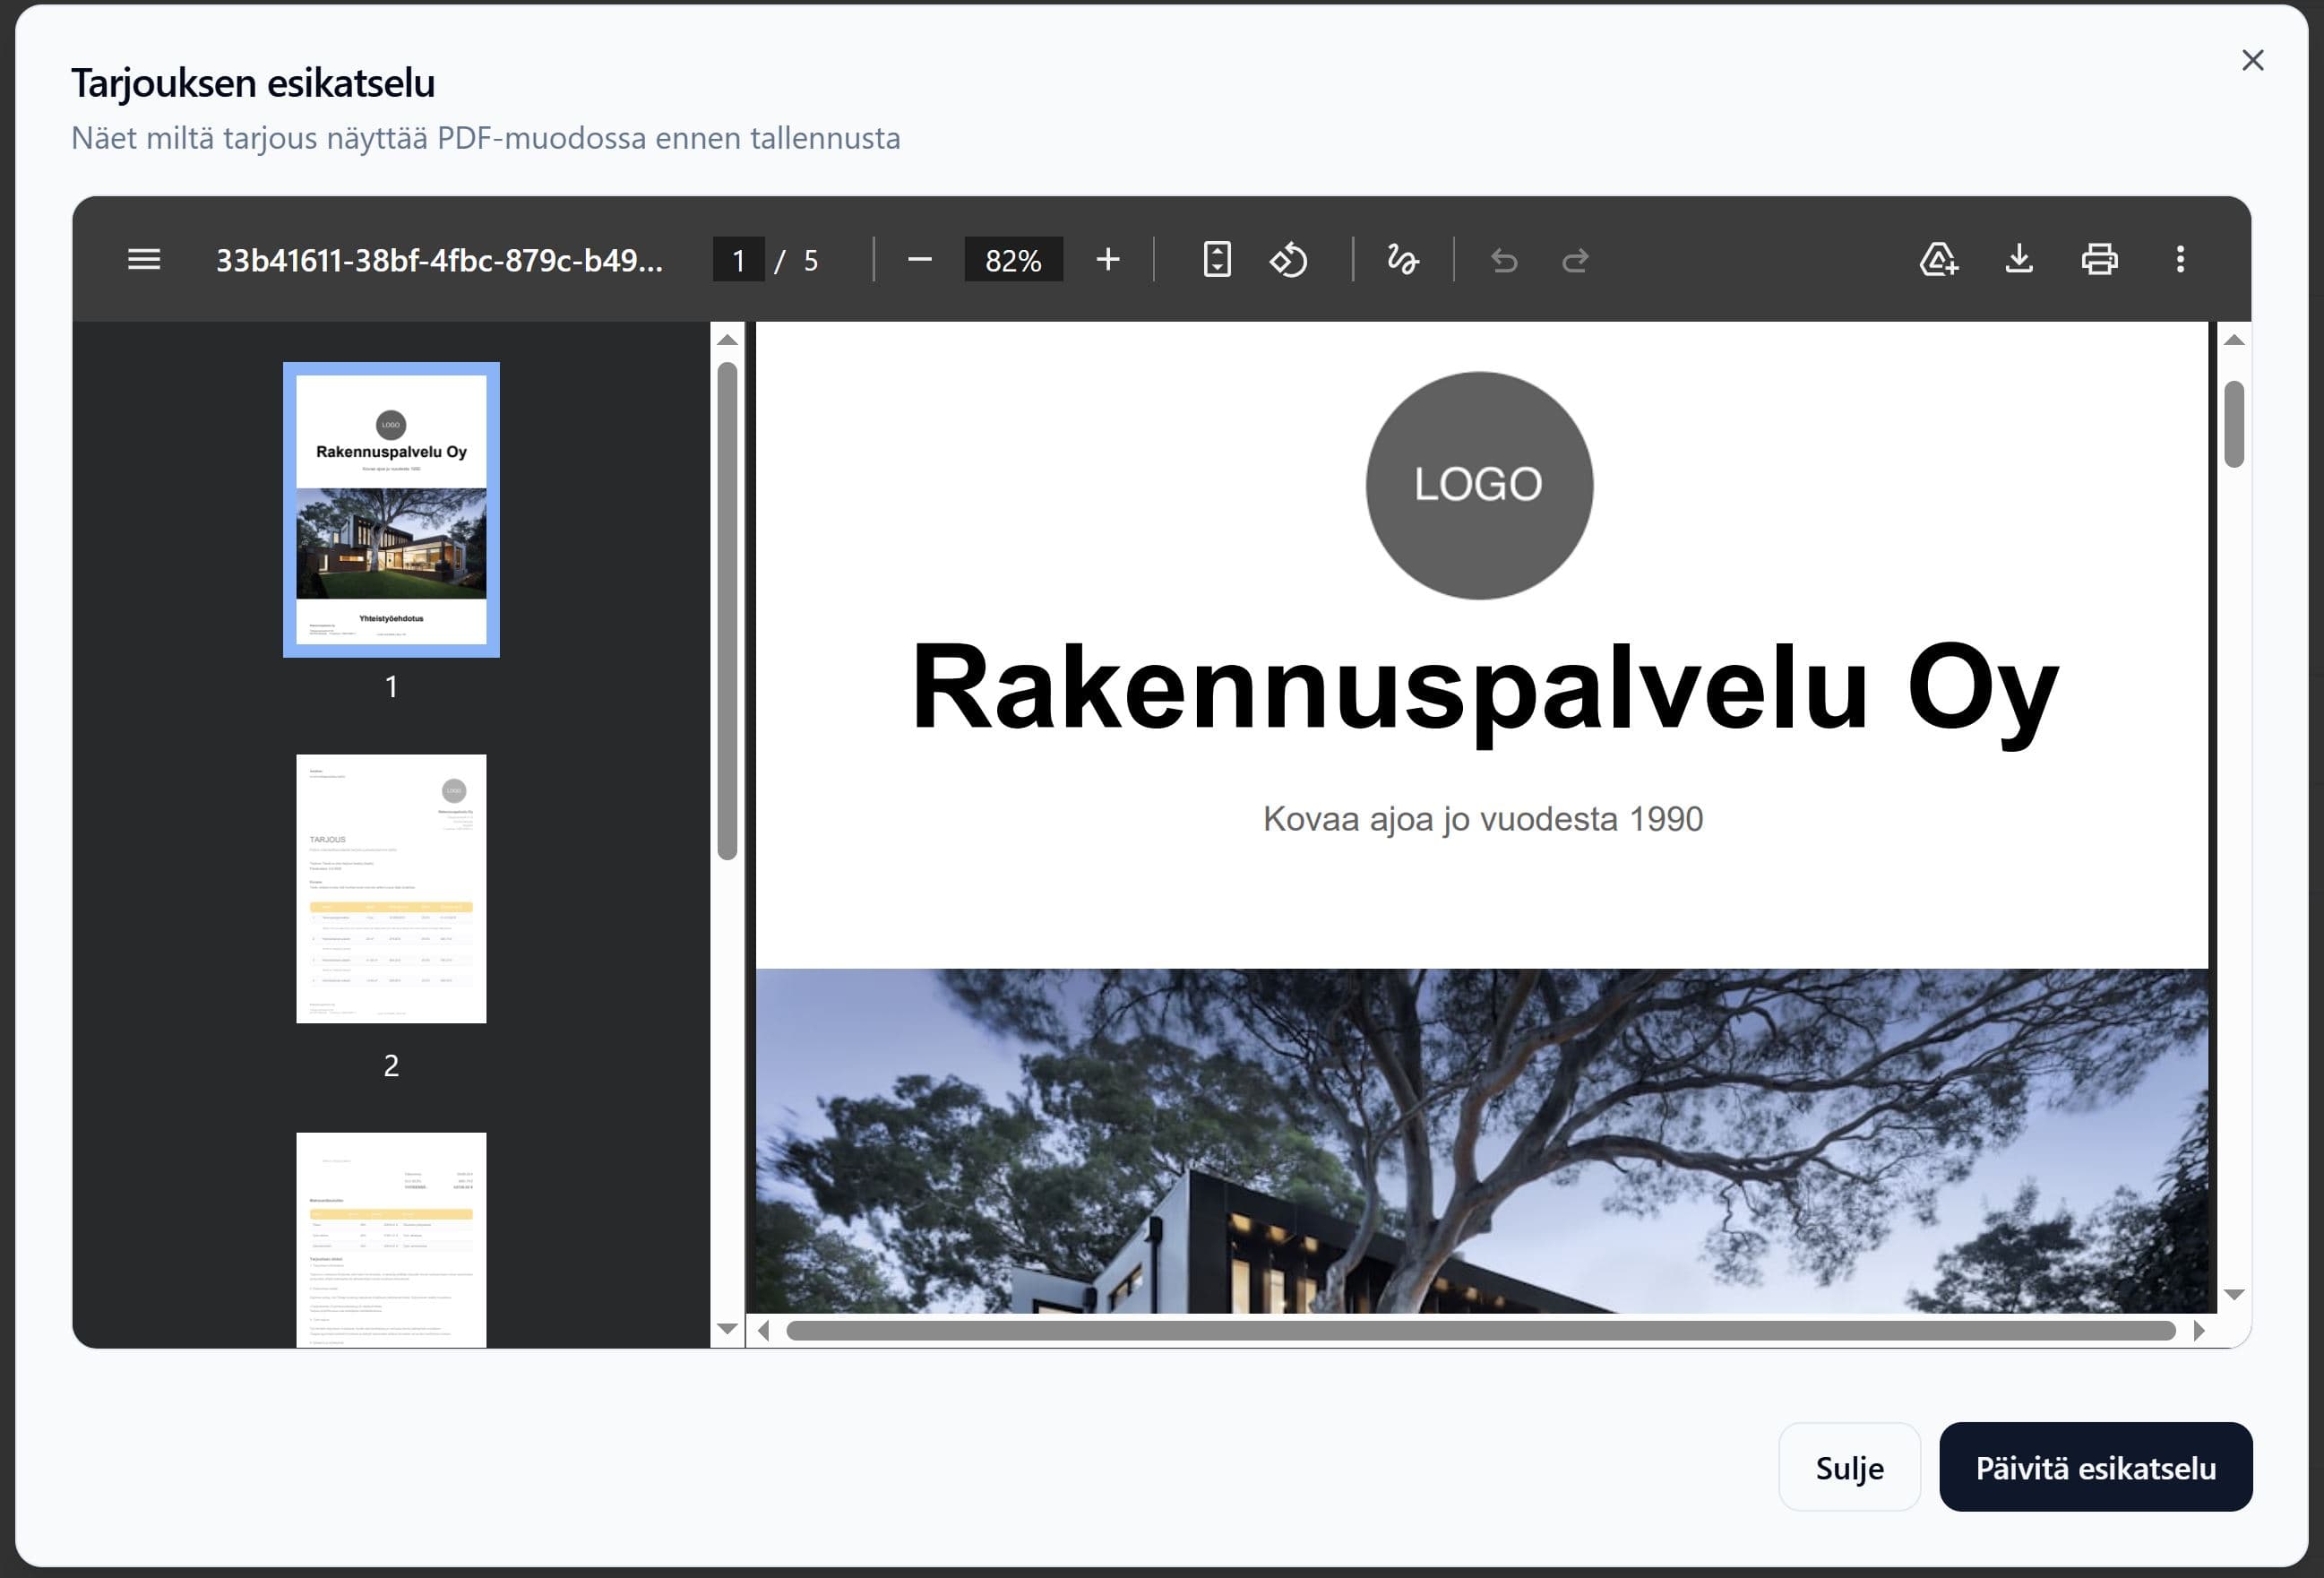Viewport: 2324px width, 1578px height.
Task: Click horizontal scroll left arrow
Action: (764, 1330)
